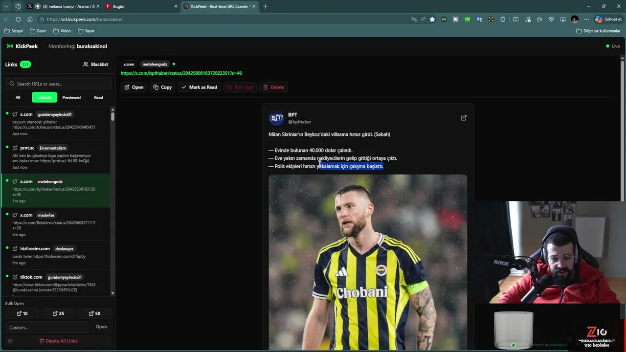Open the settings gear in the sidebar footer
Image resolution: width=626 pixels, height=352 pixels.
pos(10,341)
